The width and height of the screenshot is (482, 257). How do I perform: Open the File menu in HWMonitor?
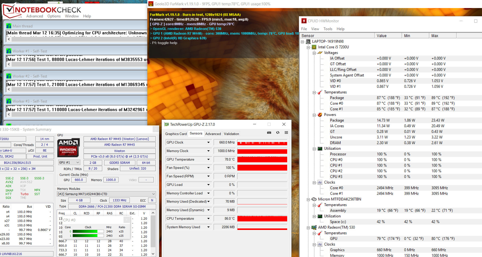click(x=304, y=29)
